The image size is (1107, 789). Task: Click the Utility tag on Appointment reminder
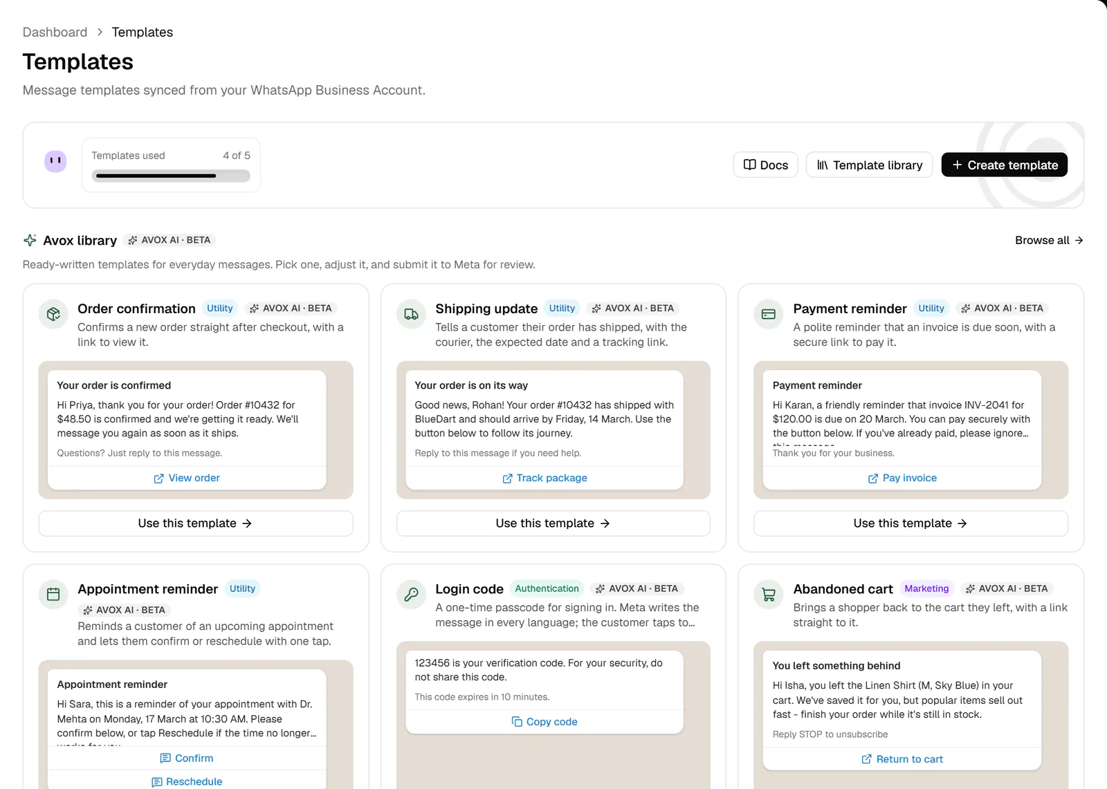(x=242, y=588)
